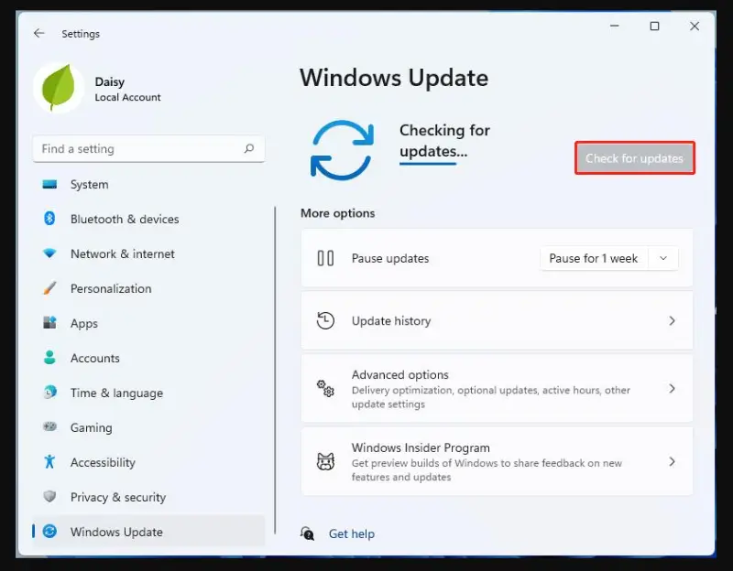
Task: Click the Apps tiles icon in sidebar
Action: 49,323
